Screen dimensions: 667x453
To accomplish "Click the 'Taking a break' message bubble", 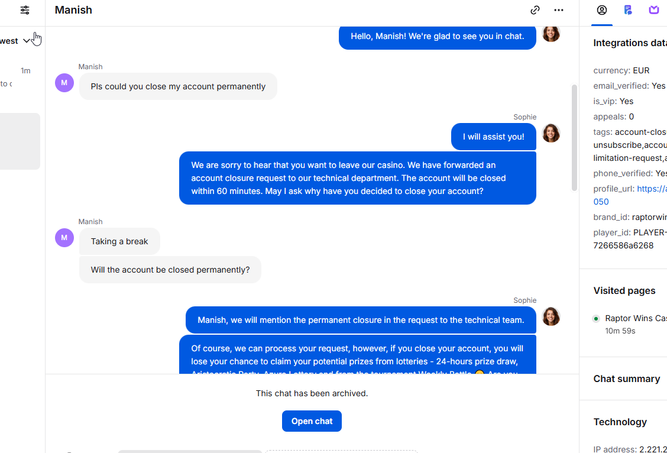I will click(x=119, y=241).
